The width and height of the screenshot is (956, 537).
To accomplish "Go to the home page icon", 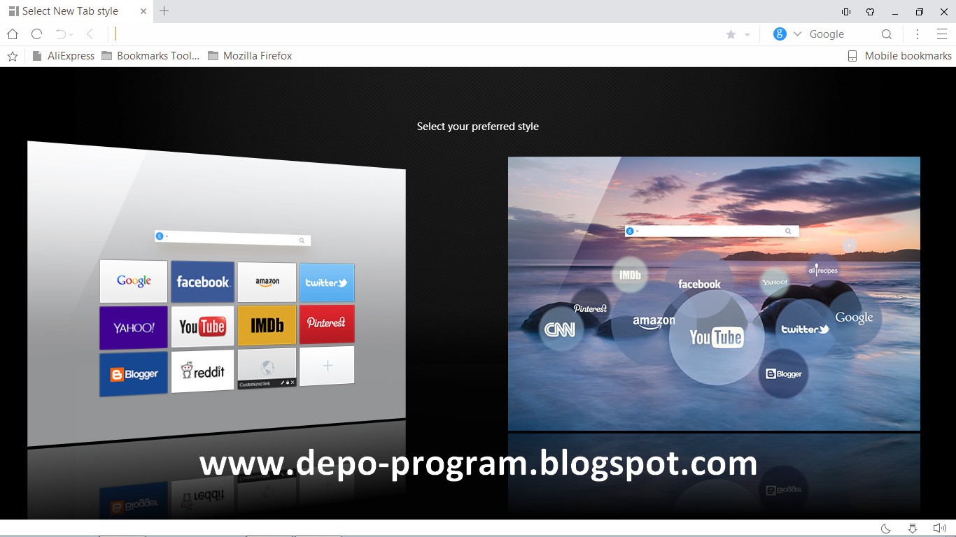I will pyautogui.click(x=13, y=34).
